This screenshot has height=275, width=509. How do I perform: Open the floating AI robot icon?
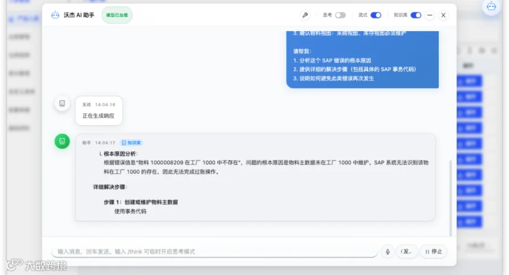[491, 6]
